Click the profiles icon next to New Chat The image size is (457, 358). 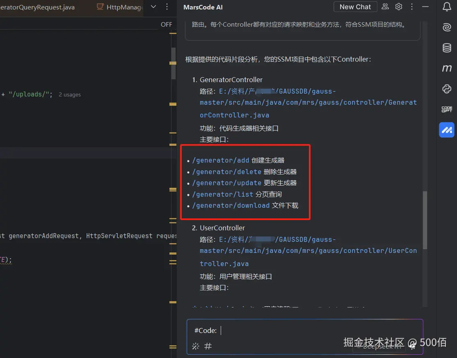pos(385,7)
